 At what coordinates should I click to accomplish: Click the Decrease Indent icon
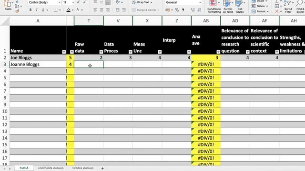pos(118,9)
